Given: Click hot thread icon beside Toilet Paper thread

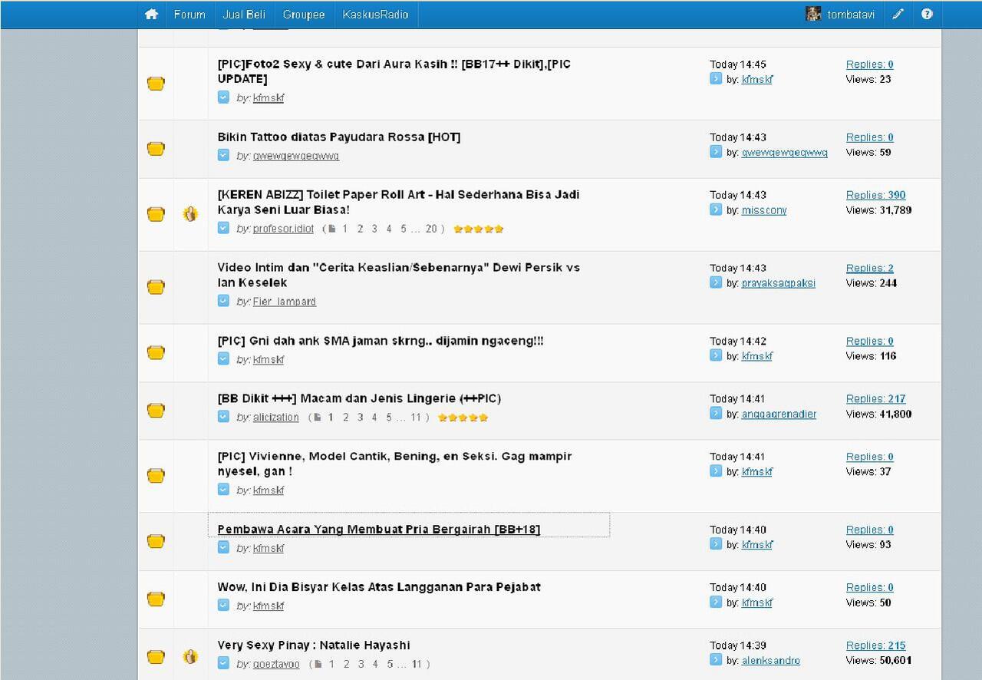Looking at the screenshot, I should 190,214.
